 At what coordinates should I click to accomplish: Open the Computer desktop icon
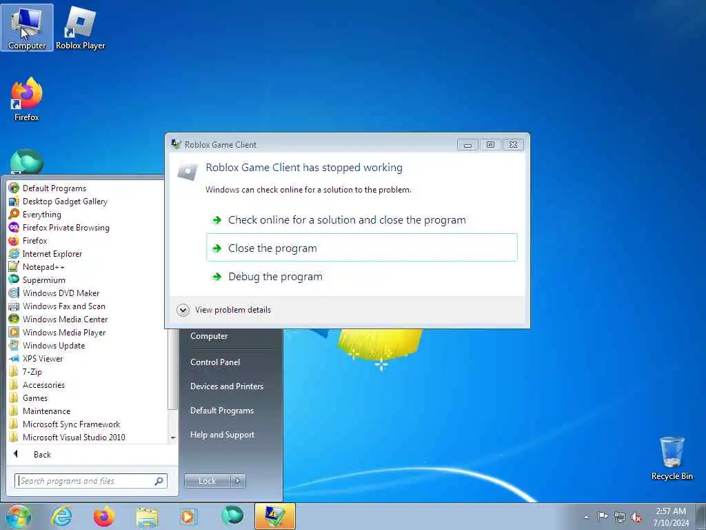pos(27,28)
